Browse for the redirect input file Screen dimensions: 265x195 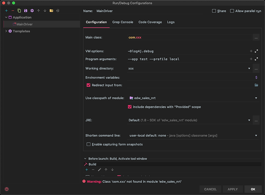(256, 85)
